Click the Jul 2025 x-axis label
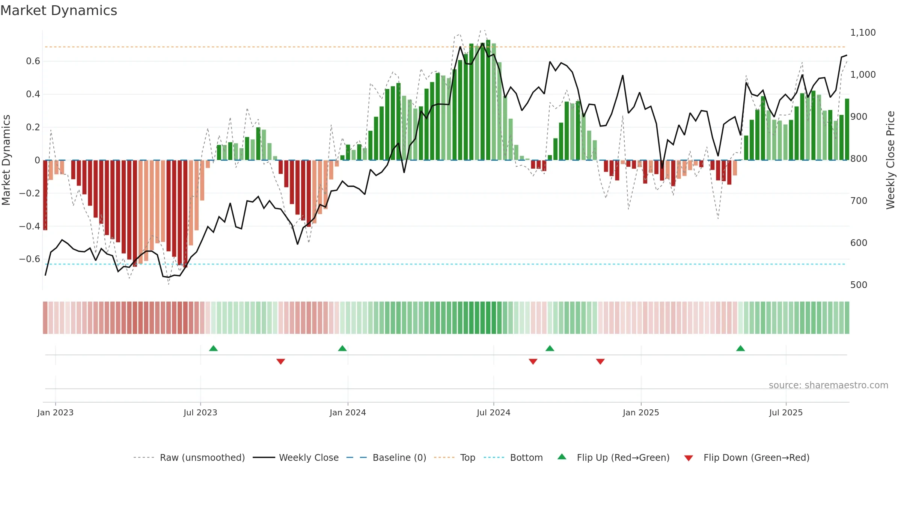Screen dimensions: 901x507 (x=786, y=412)
